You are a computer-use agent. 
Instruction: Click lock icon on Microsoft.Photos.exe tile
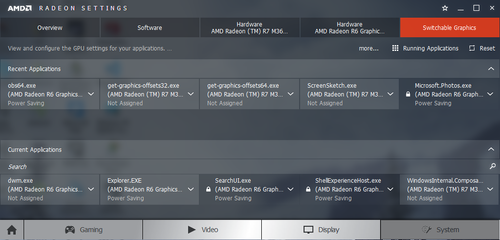[408, 94]
